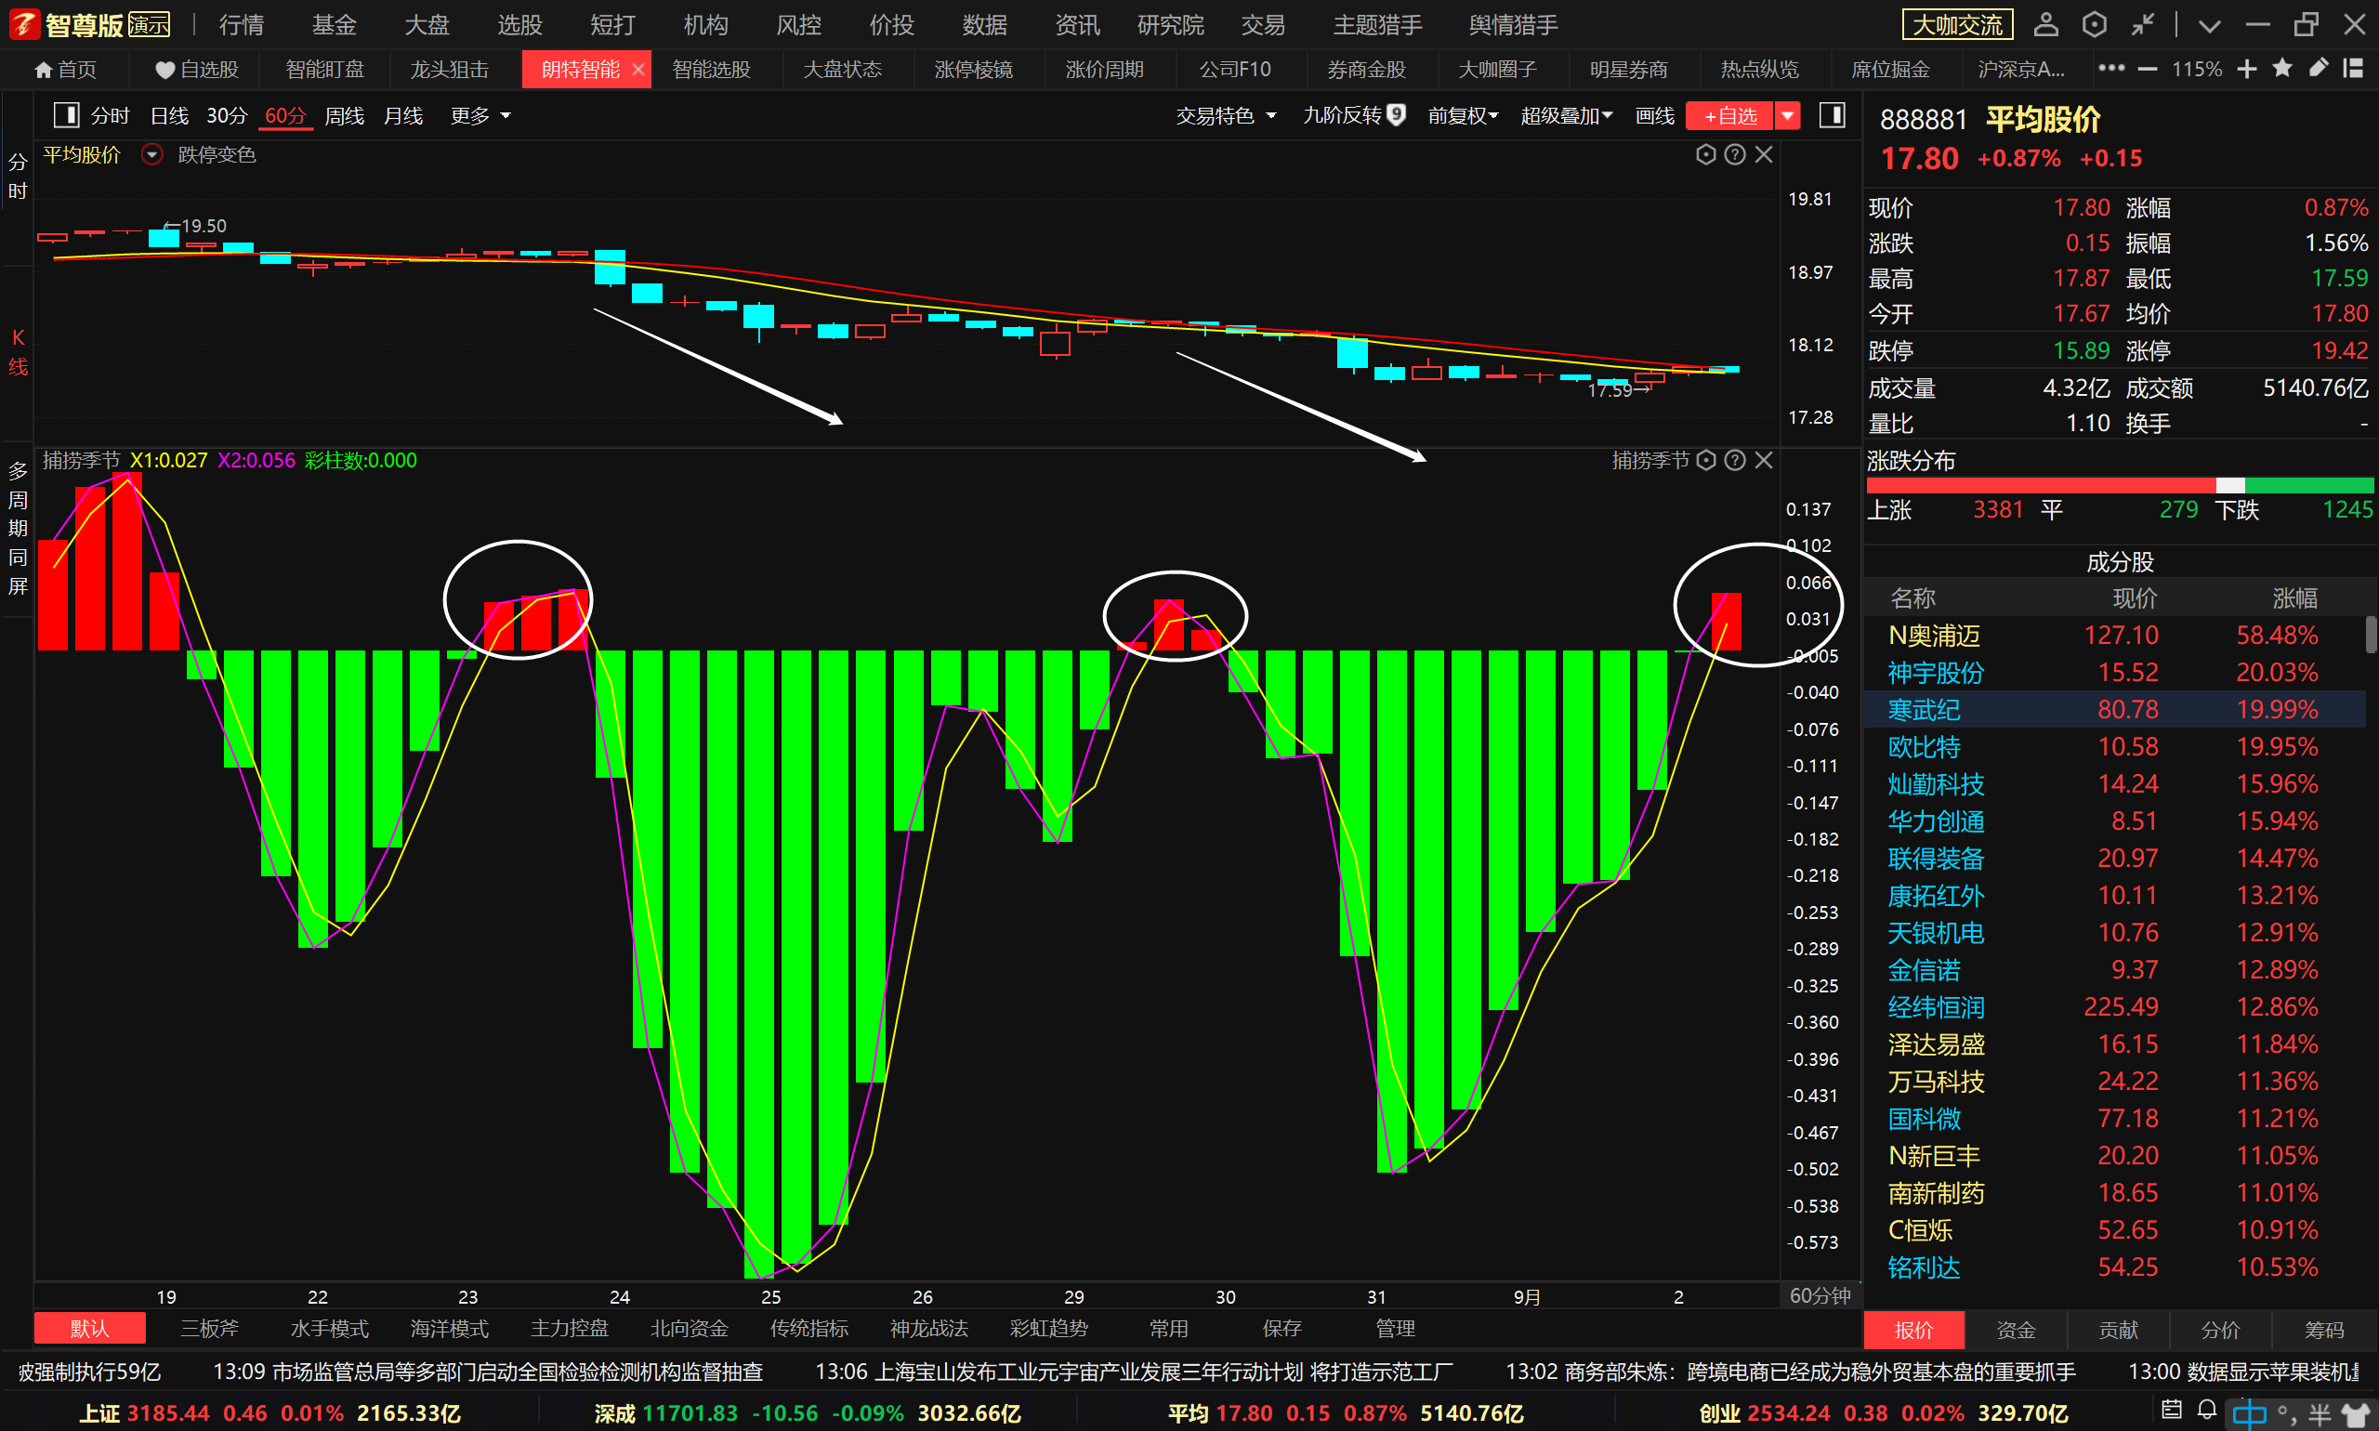This screenshot has width=2379, height=1431.
Task: Increase zoom with the plus icon
Action: point(2247,70)
